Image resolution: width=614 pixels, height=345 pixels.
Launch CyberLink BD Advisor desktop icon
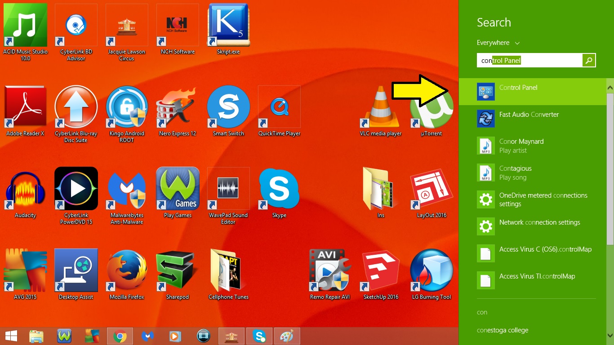pos(76,25)
